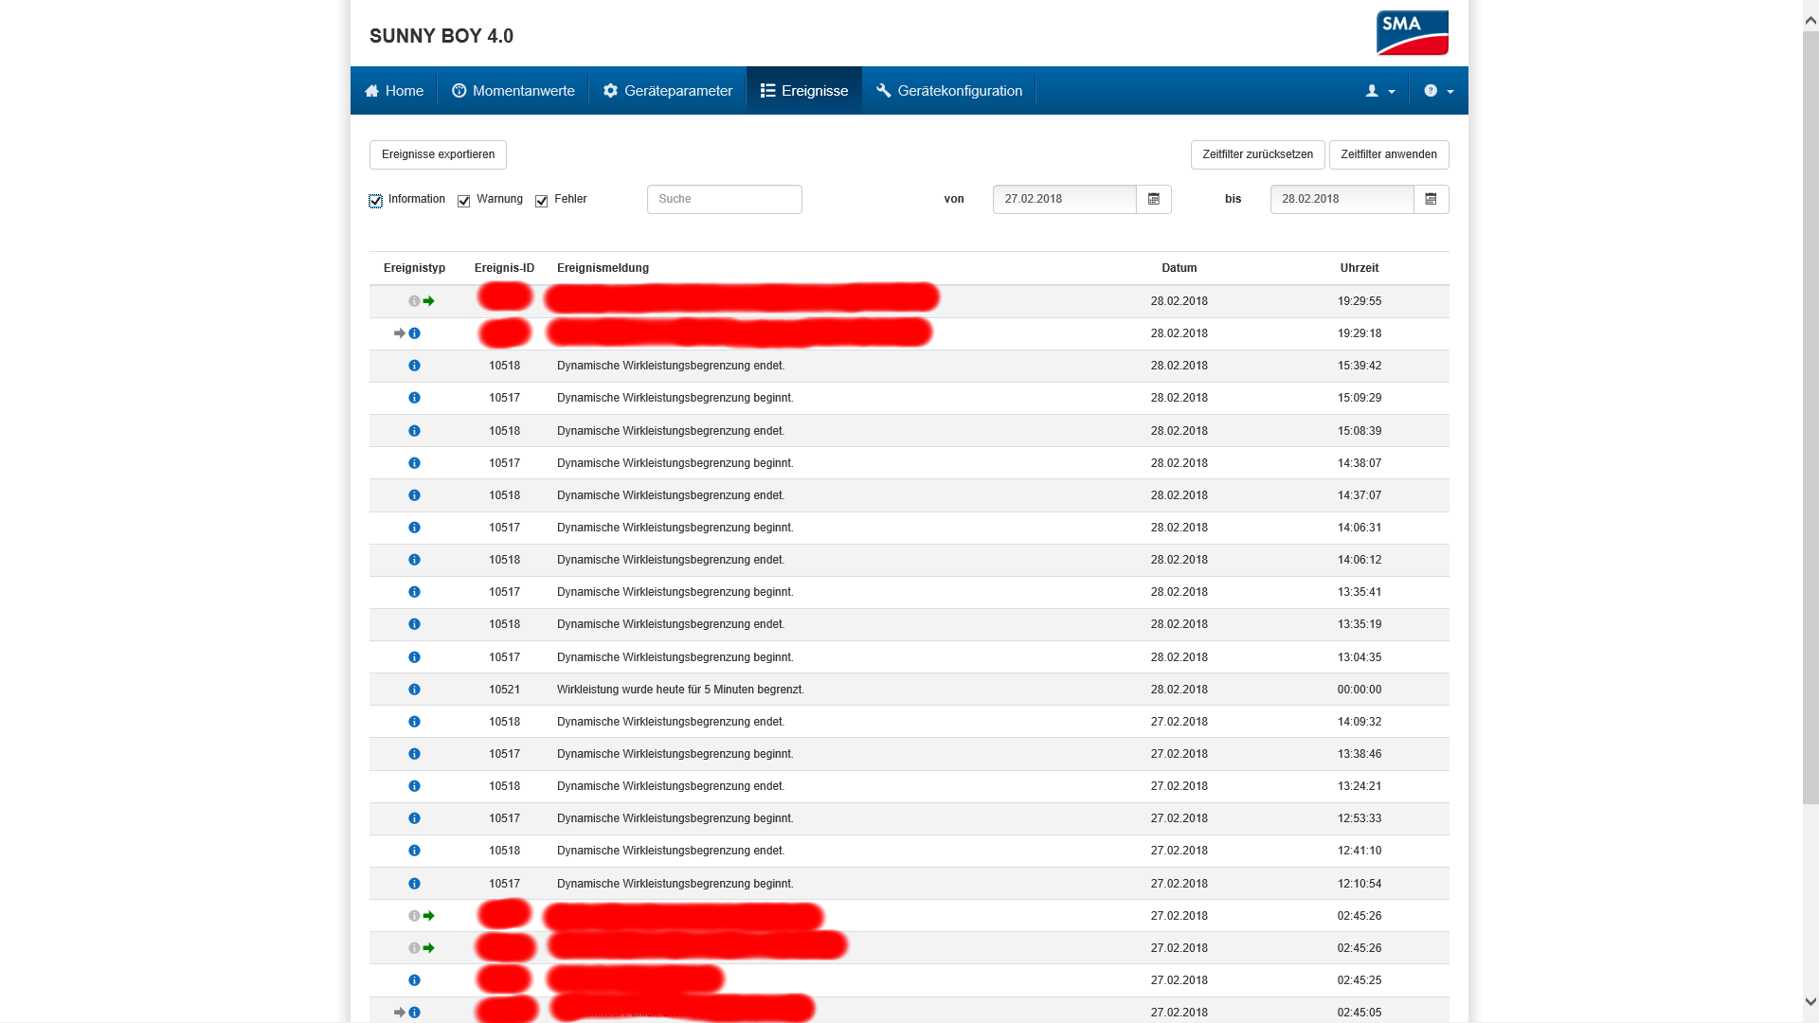This screenshot has height=1023, width=1819.
Task: Toggle the Warnung checkbox
Action: tap(464, 201)
